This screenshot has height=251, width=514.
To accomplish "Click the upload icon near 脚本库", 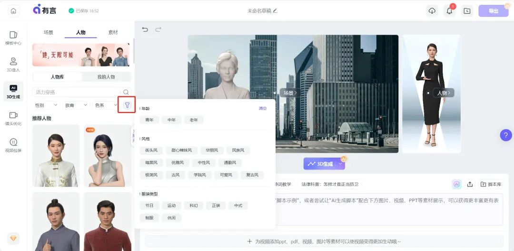I will (470, 184).
